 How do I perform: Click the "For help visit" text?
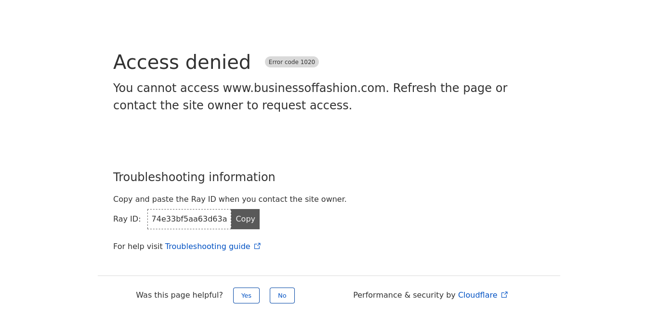pyautogui.click(x=138, y=247)
